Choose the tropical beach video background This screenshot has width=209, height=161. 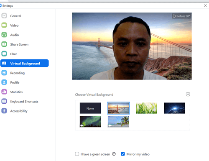coord(118,122)
